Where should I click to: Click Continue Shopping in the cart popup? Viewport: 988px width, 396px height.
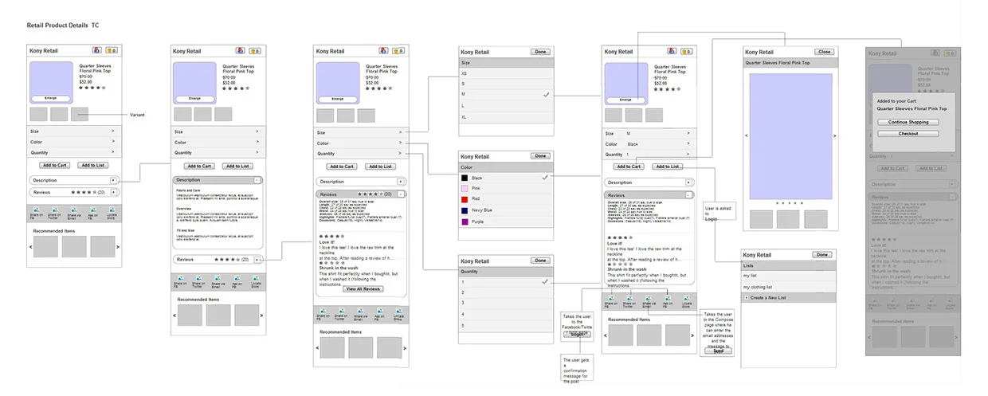pyautogui.click(x=908, y=123)
